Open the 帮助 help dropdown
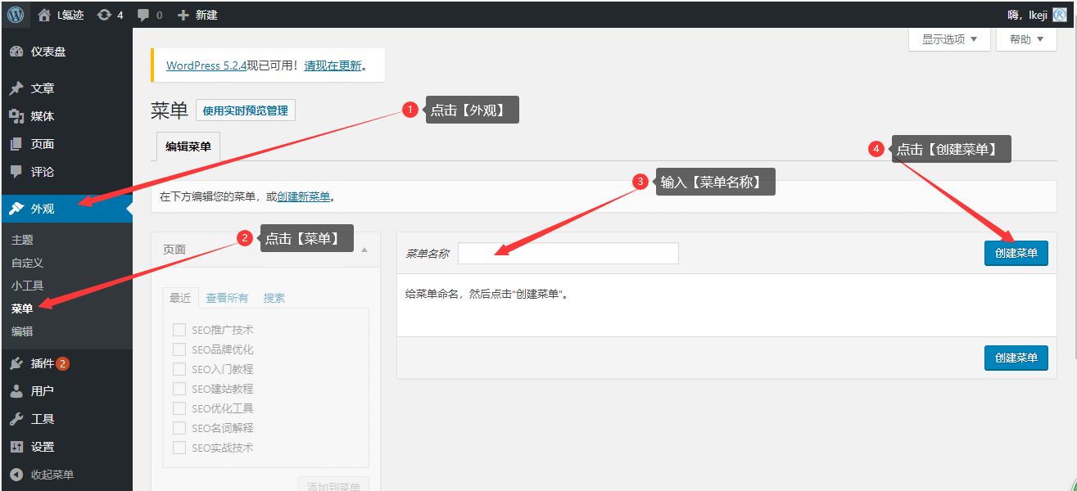1077x491 pixels. (x=1026, y=39)
